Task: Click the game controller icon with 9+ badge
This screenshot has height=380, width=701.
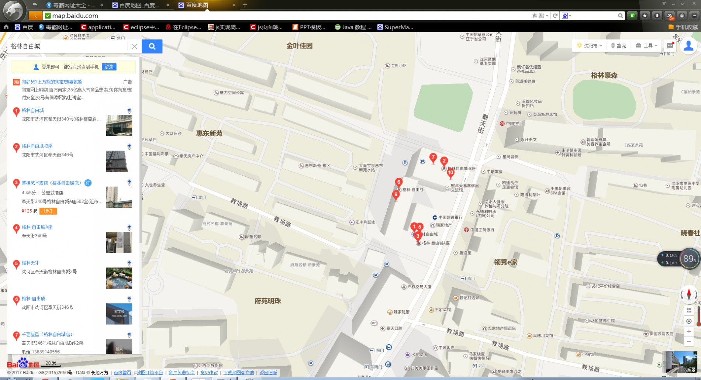Action: (x=670, y=16)
